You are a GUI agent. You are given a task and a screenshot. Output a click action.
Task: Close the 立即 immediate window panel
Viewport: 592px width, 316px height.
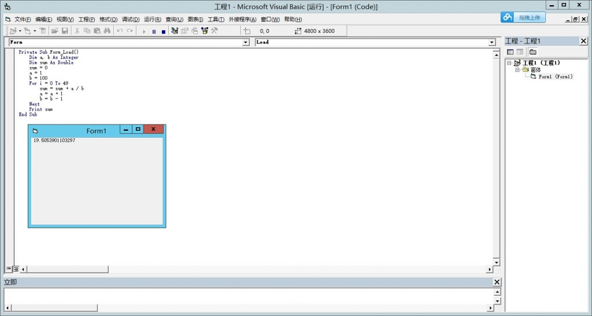[497, 282]
